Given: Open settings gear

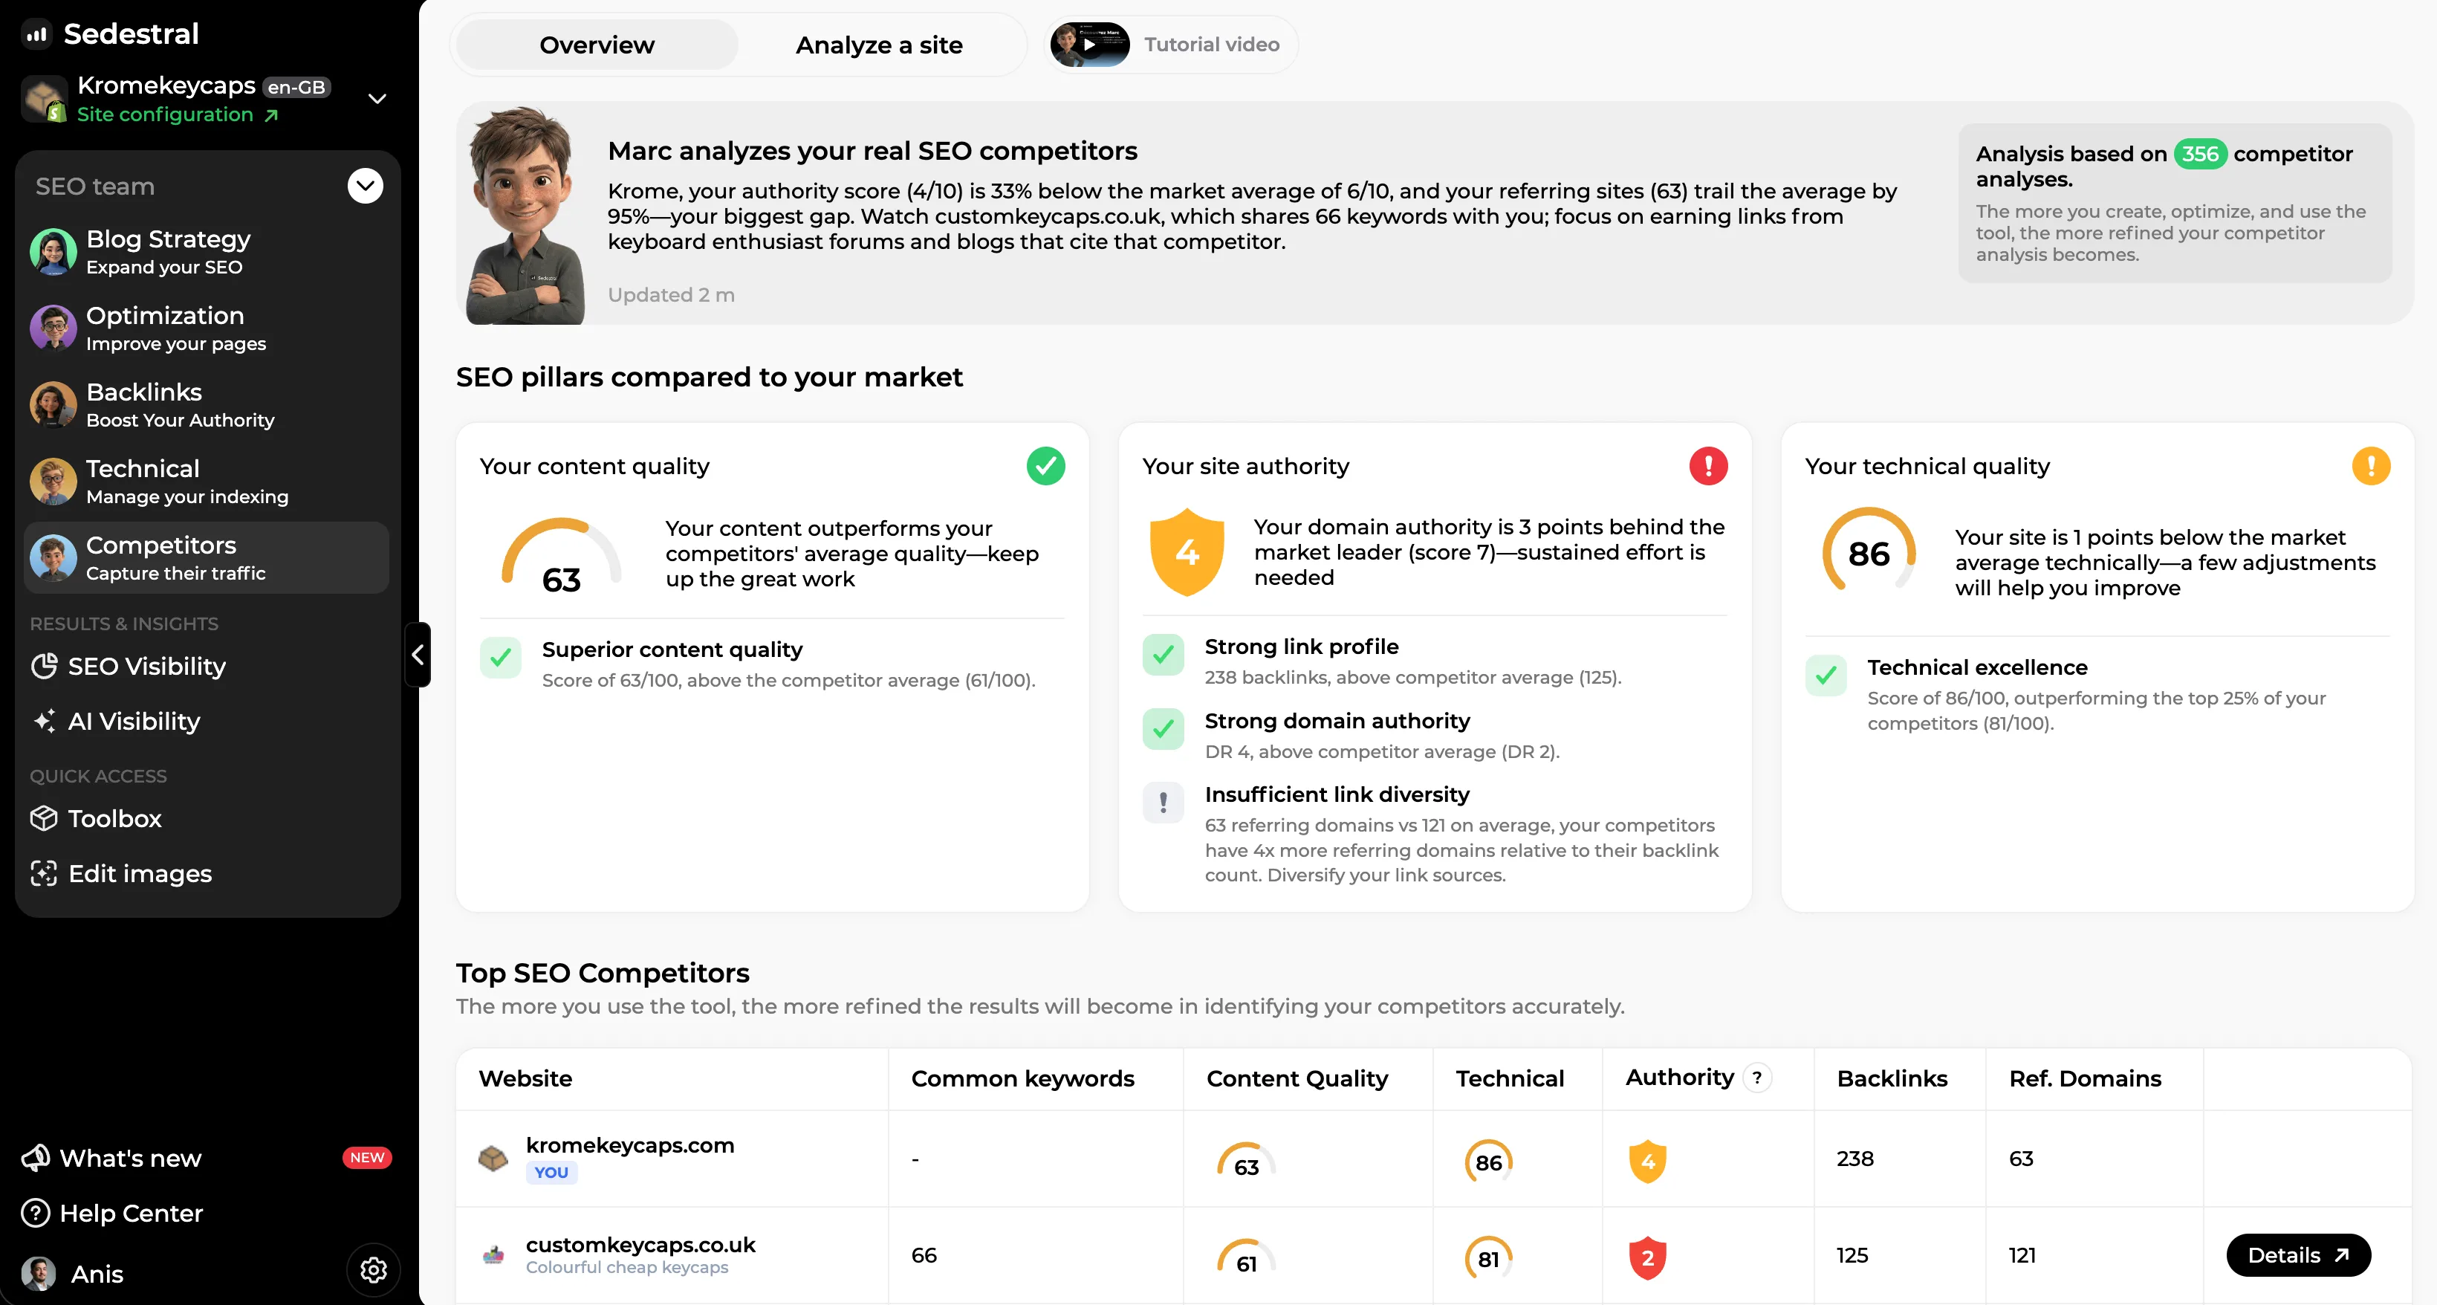Looking at the screenshot, I should click(374, 1270).
